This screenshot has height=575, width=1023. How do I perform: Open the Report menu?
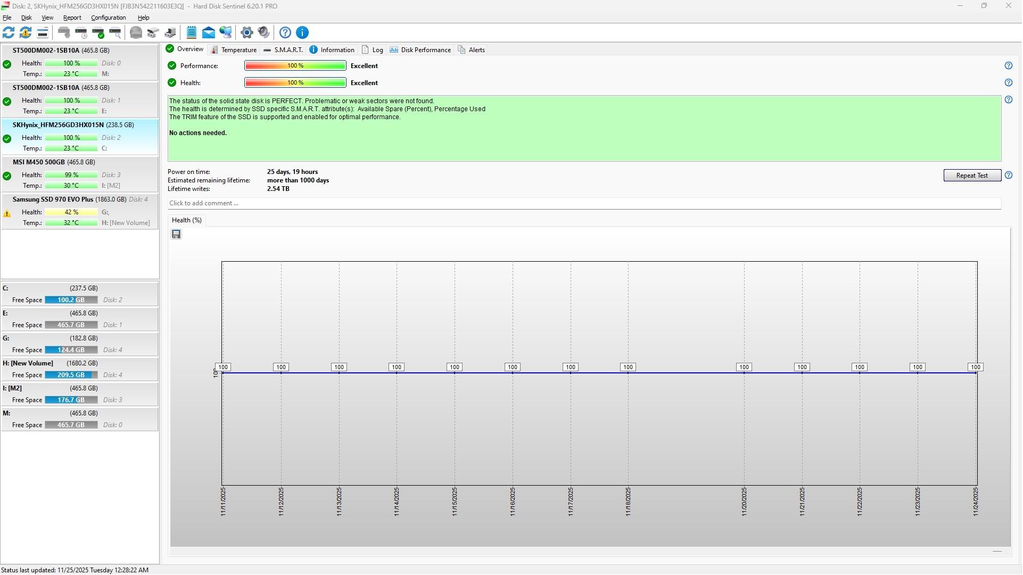(72, 18)
